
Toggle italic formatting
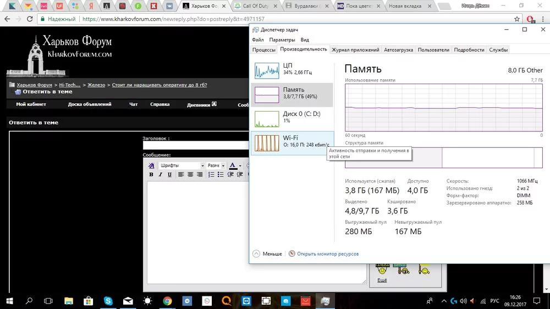point(160,175)
